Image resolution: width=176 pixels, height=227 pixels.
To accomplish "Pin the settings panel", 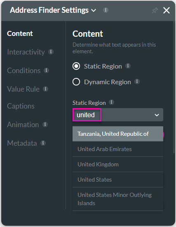I will (155, 10).
